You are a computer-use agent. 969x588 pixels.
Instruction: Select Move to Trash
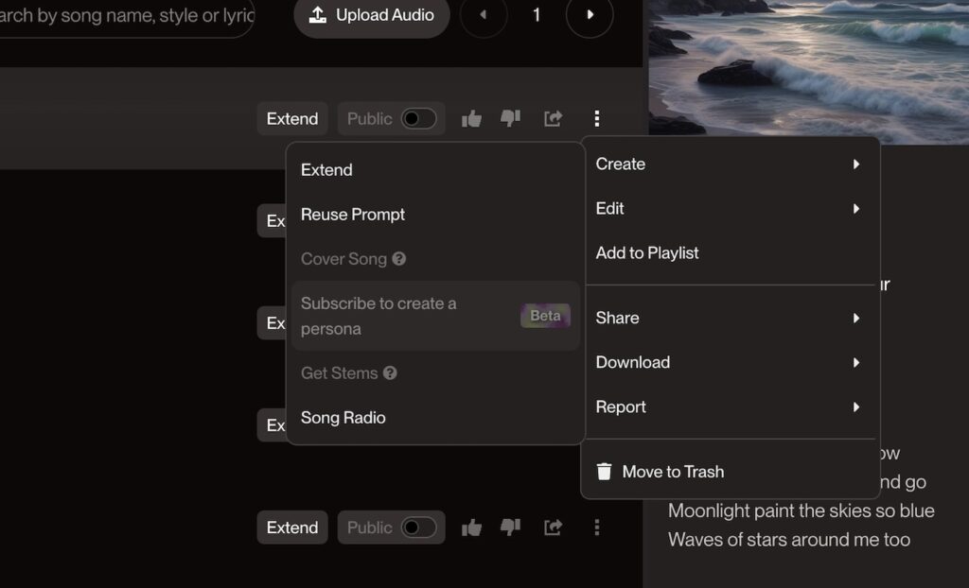(x=673, y=472)
